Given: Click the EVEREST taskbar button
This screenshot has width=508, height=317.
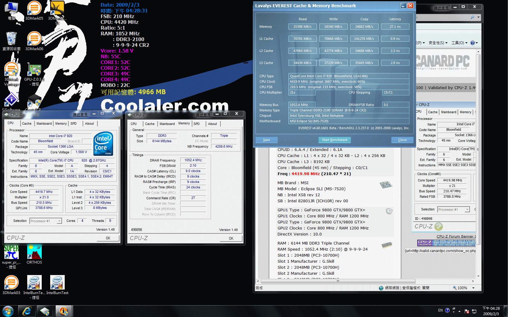Looking at the screenshot, I should click(63, 311).
